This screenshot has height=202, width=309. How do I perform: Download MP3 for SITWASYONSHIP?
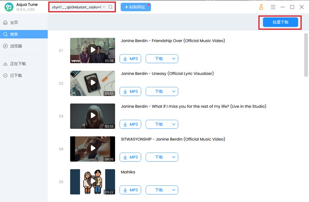[131, 157]
